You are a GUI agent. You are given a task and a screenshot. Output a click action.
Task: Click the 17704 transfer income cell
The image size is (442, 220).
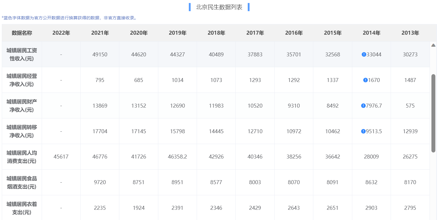(x=100, y=131)
